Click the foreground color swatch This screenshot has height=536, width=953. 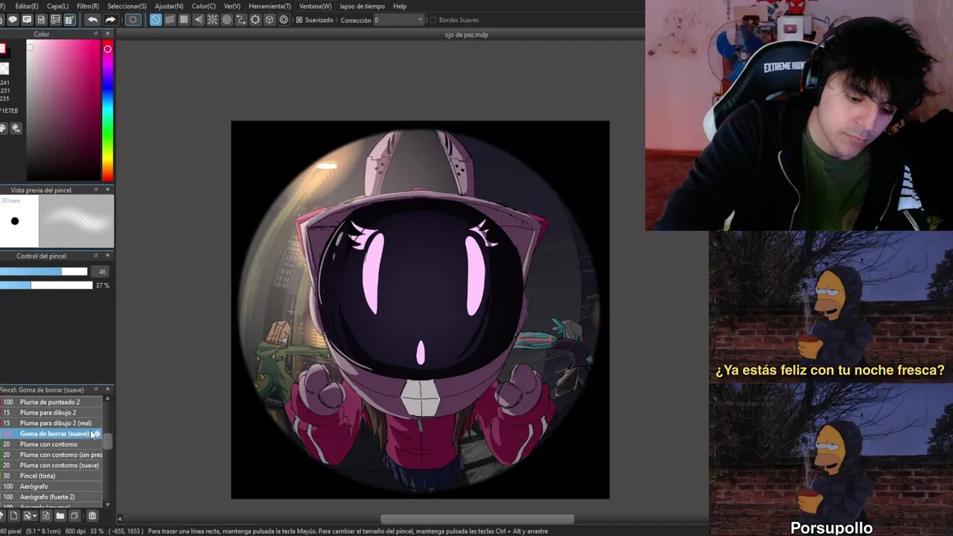[2, 49]
